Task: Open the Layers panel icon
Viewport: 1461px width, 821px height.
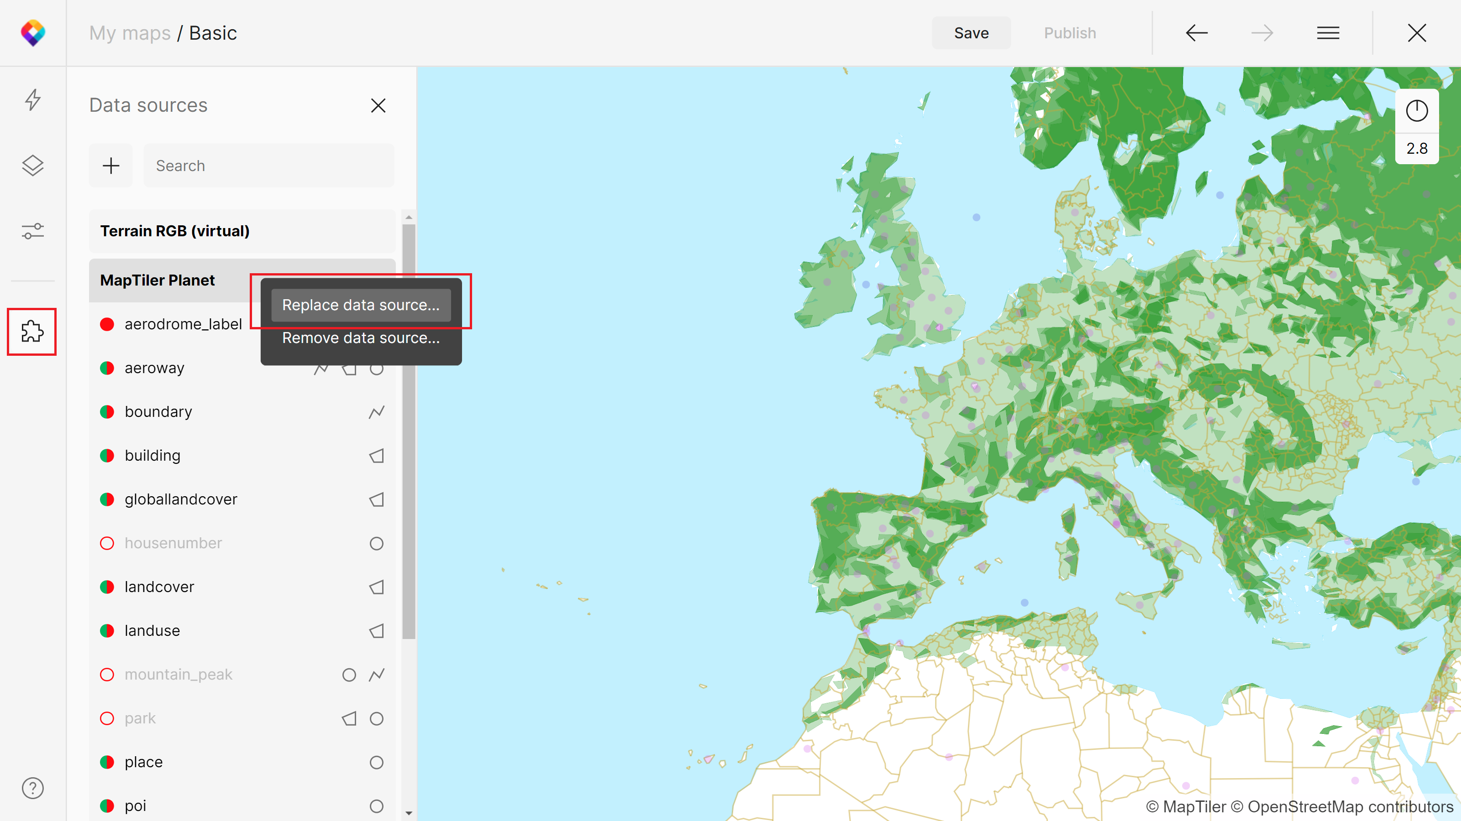Action: click(x=32, y=166)
